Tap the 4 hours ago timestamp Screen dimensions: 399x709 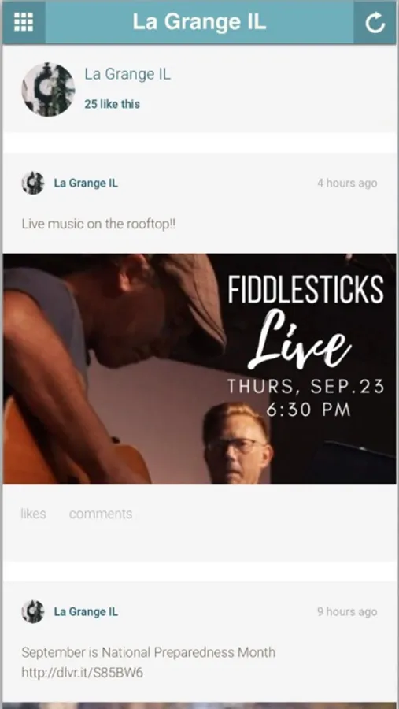point(347,183)
